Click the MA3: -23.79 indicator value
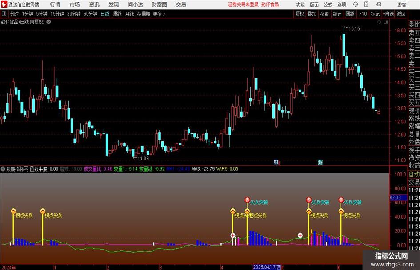Viewport: 420px width, 270px height. pos(203,169)
